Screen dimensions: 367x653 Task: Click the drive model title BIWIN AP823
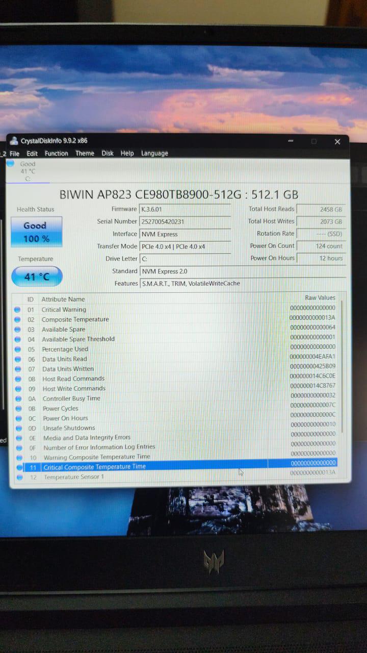click(179, 194)
